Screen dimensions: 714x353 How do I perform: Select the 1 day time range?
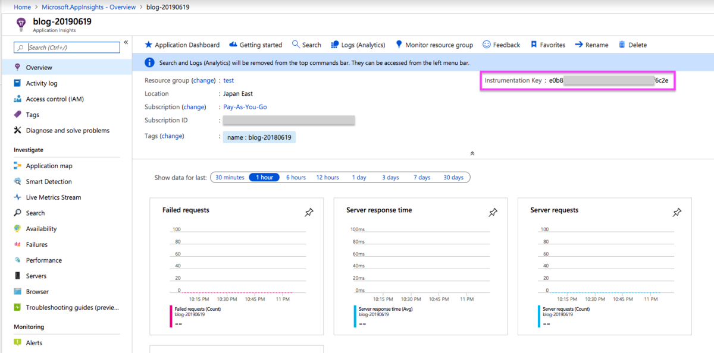[359, 177]
